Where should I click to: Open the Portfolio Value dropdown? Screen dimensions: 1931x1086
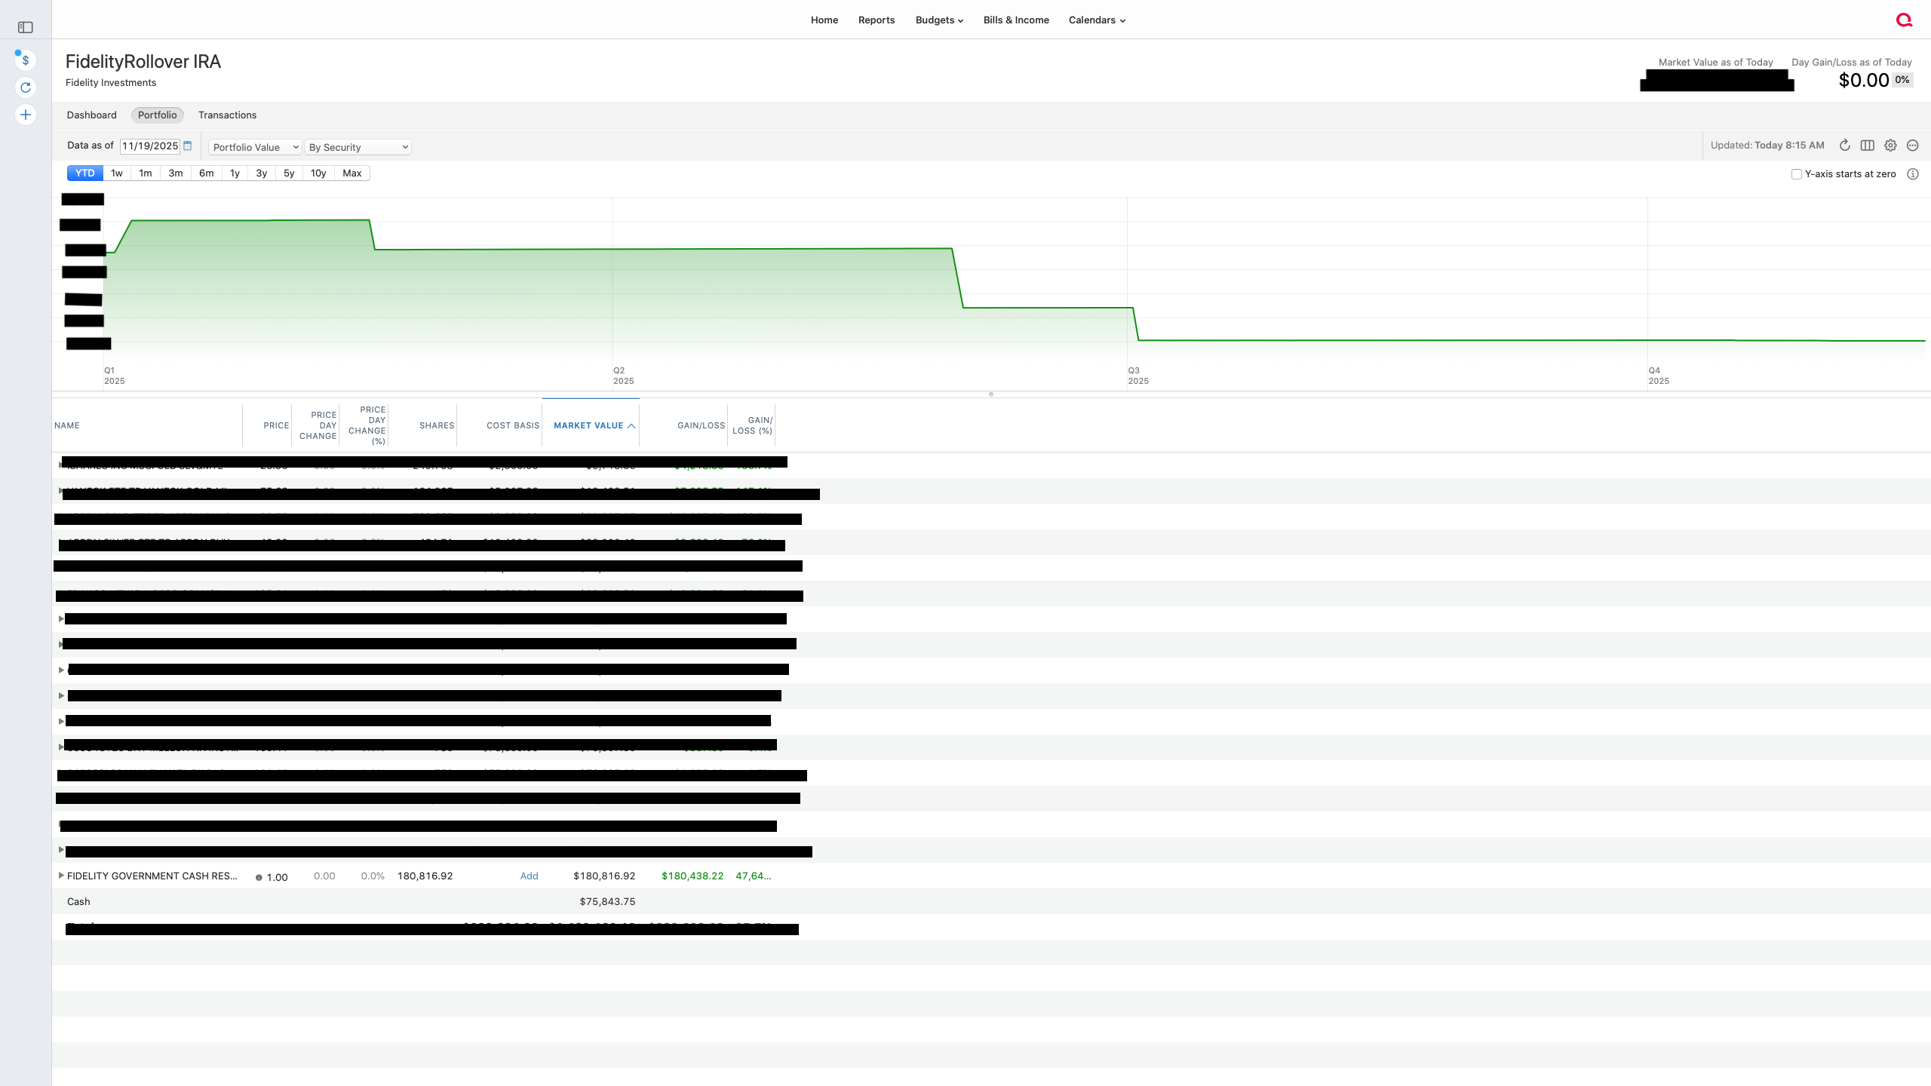coord(255,147)
